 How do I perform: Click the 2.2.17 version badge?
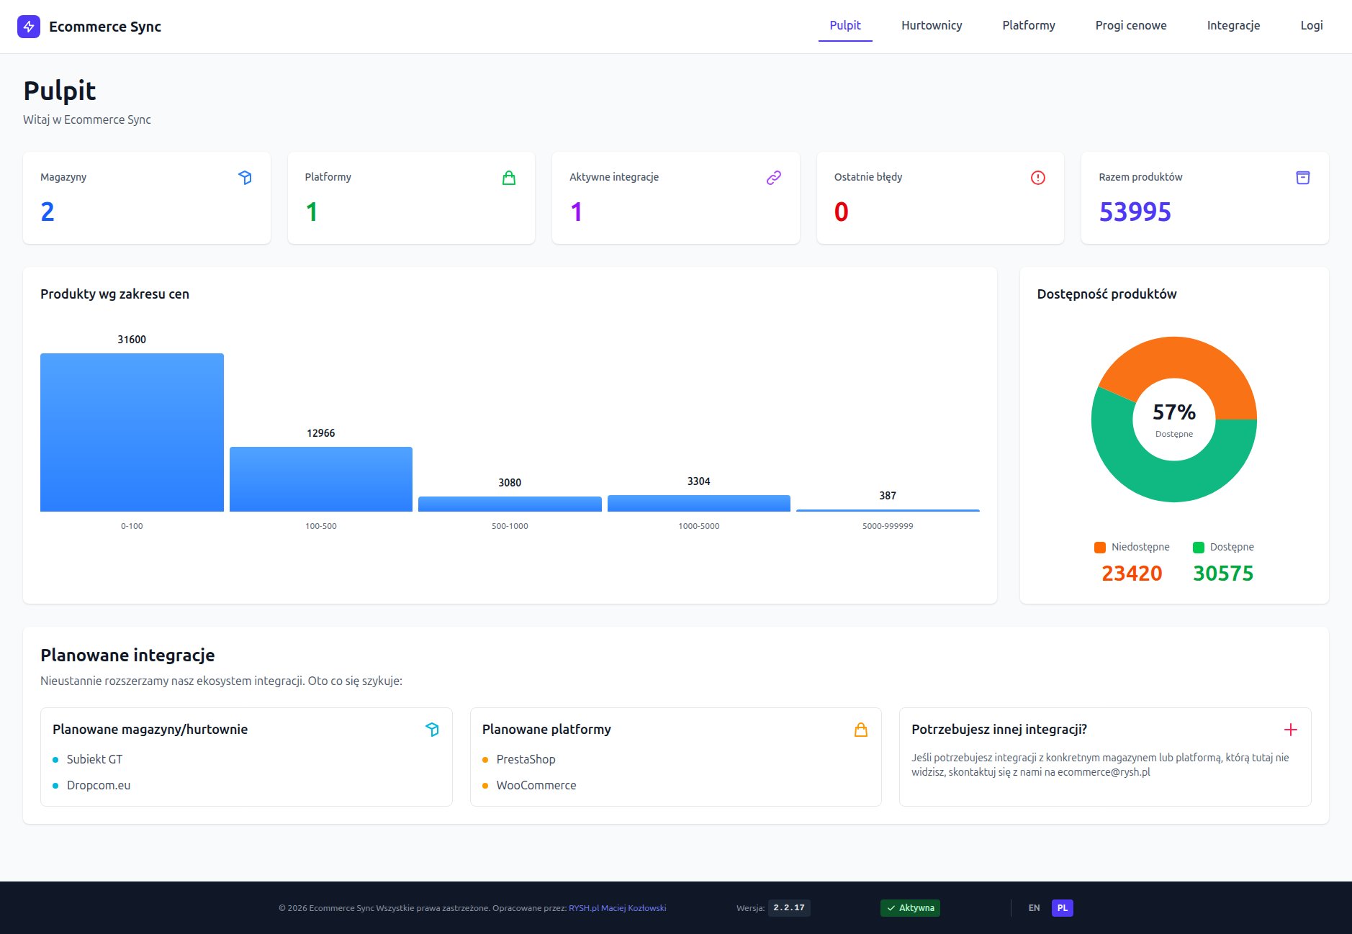point(789,908)
